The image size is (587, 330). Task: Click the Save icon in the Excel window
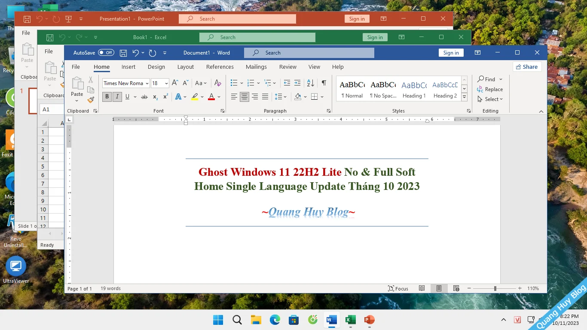pyautogui.click(x=50, y=37)
